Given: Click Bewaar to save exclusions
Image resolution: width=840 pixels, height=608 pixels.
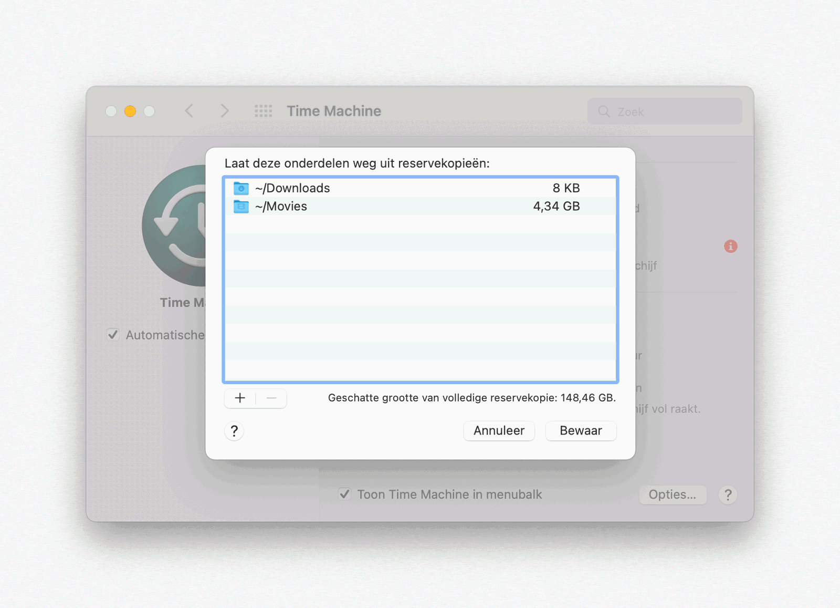Looking at the screenshot, I should (x=581, y=431).
